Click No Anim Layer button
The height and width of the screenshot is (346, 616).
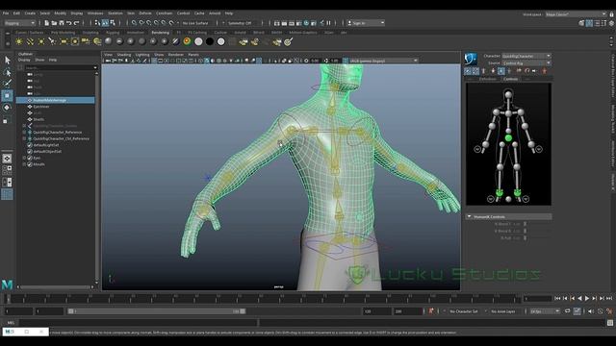(503, 311)
